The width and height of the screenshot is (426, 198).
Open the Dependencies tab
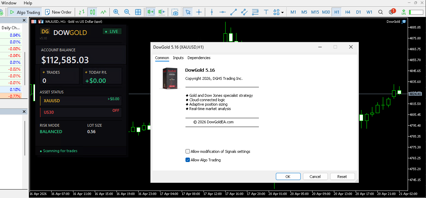(x=199, y=58)
